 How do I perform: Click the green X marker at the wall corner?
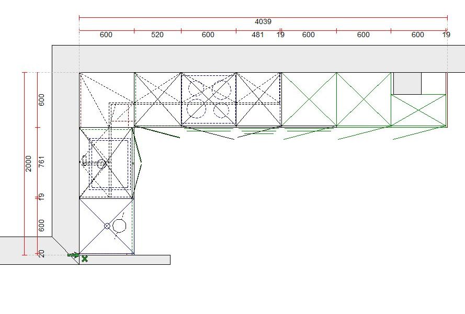(x=85, y=259)
